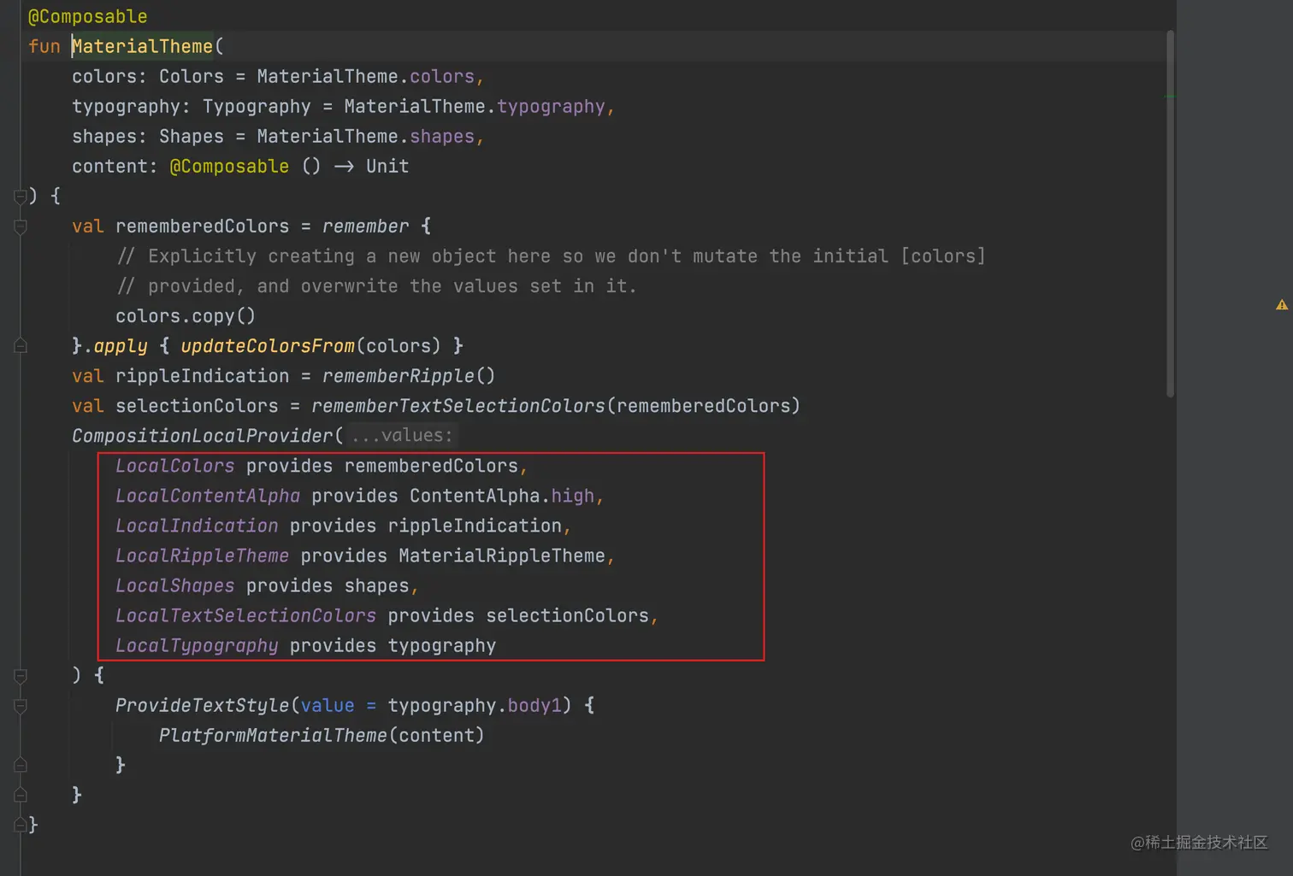Toggle the fold marker on the '}.apply' line
This screenshot has height=876, width=1293.
(21, 345)
